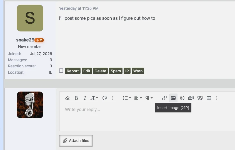Edit the post by snake29
The image size is (235, 150).
(87, 71)
